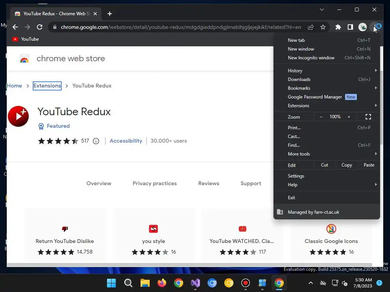The image size is (390, 292).
Task: Open Google Password Manager
Action: (326, 97)
